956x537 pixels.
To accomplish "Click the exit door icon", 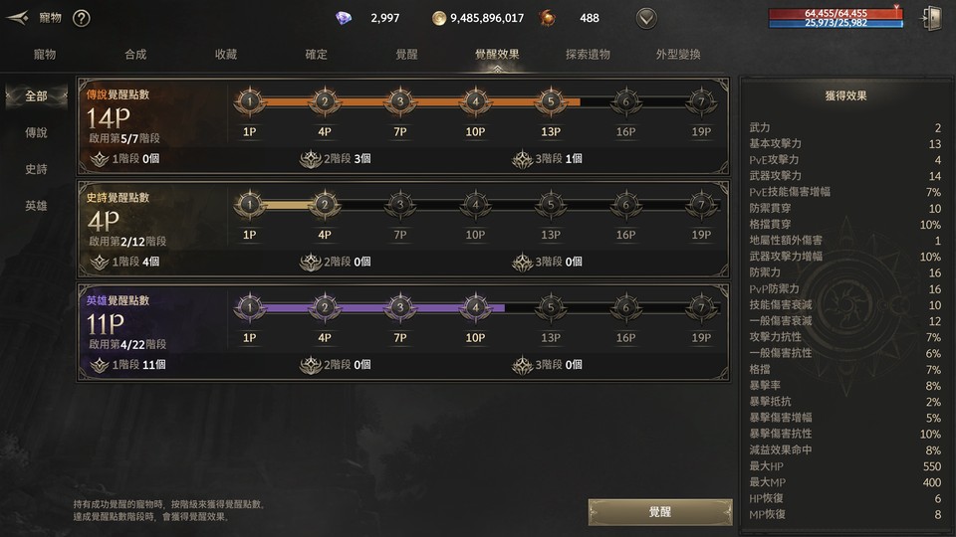I will [x=932, y=18].
